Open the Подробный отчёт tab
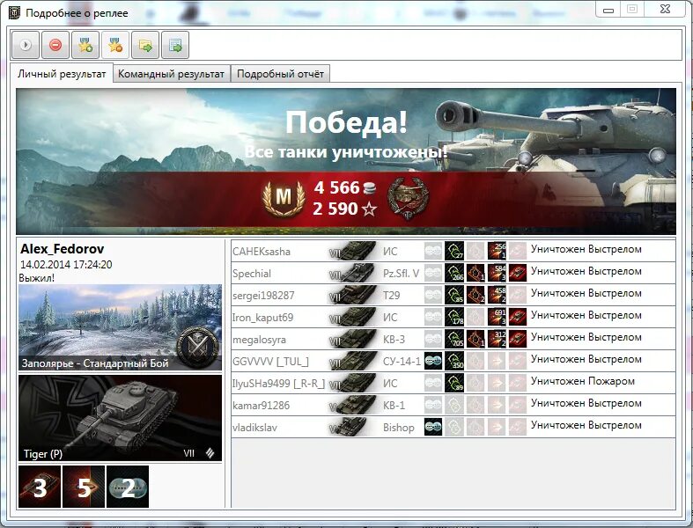 click(280, 74)
